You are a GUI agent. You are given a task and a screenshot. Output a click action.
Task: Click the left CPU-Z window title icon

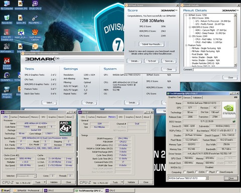pyautogui.click(x=3, y=112)
